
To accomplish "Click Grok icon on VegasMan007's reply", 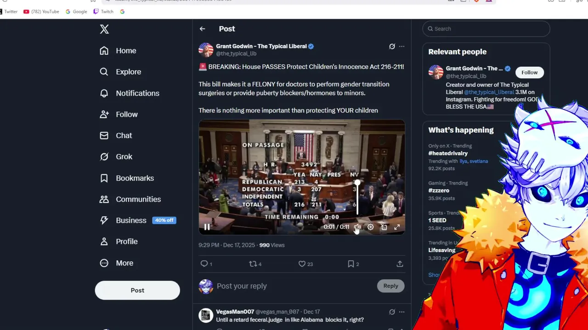I will pyautogui.click(x=392, y=312).
